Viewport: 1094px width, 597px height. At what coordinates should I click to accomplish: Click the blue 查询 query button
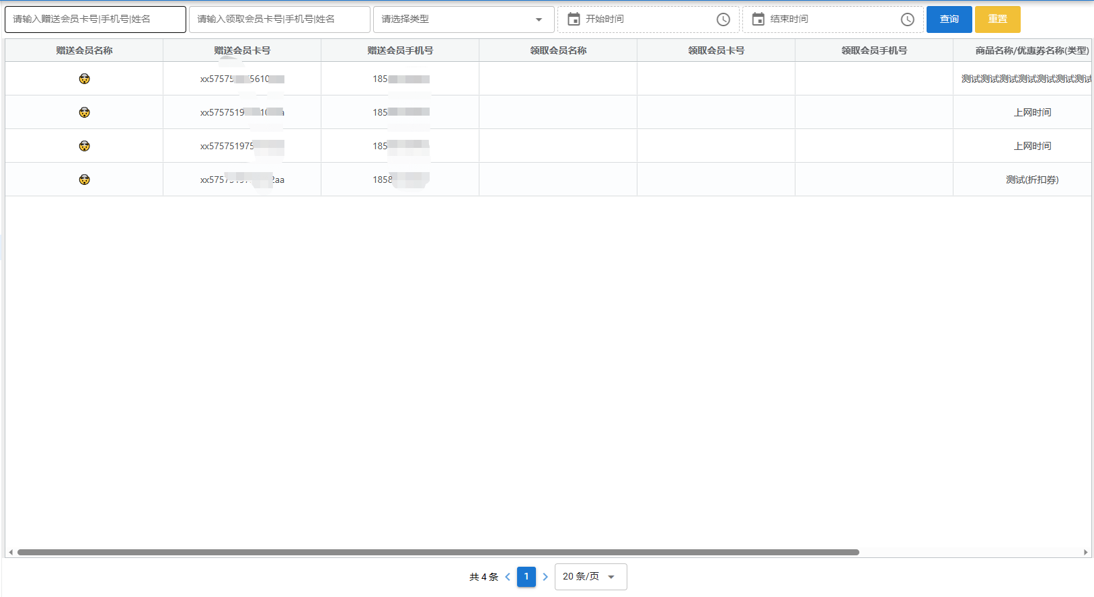(949, 19)
